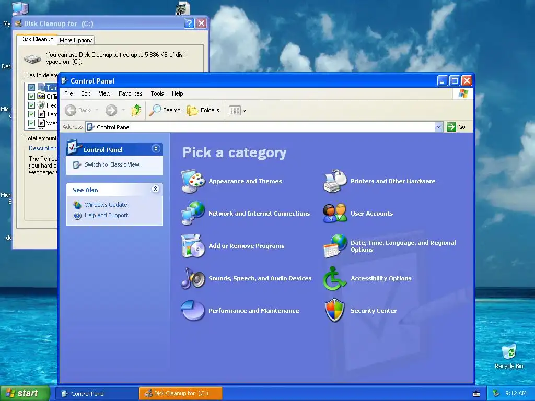This screenshot has height=401, width=535.
Task: Open the Appearance and Themes category icon
Action: (x=193, y=181)
